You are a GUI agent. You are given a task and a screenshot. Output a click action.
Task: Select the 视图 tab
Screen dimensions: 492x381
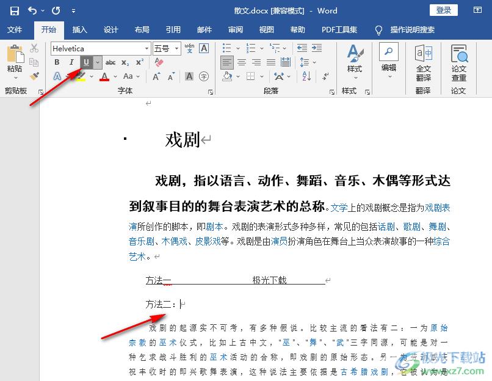pyautogui.click(x=266, y=30)
